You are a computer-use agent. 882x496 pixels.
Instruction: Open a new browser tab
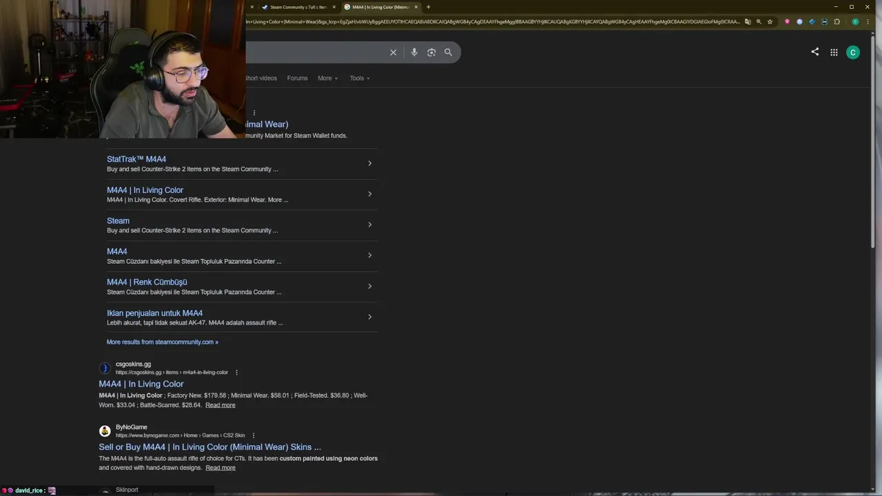[428, 7]
